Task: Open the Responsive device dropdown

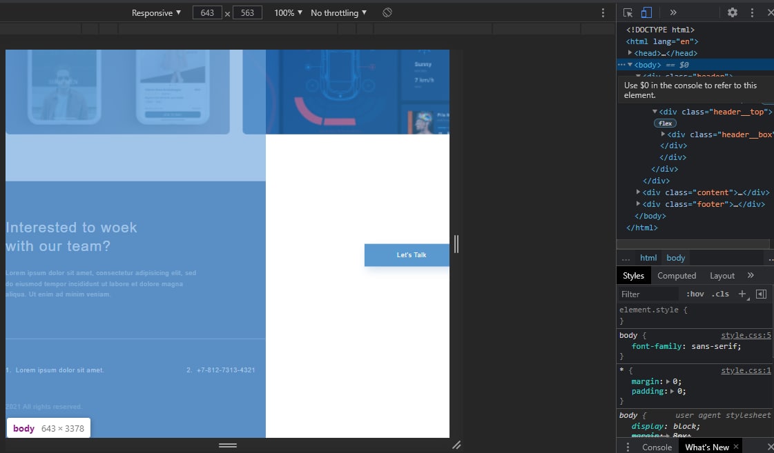Action: click(x=156, y=13)
